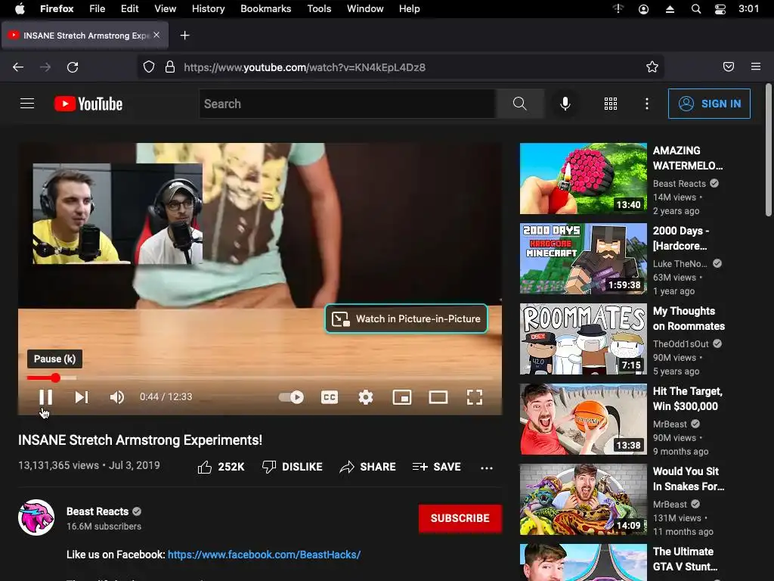Subscribe to Beast Reacts
Image resolution: width=774 pixels, height=581 pixels.
pos(460,518)
